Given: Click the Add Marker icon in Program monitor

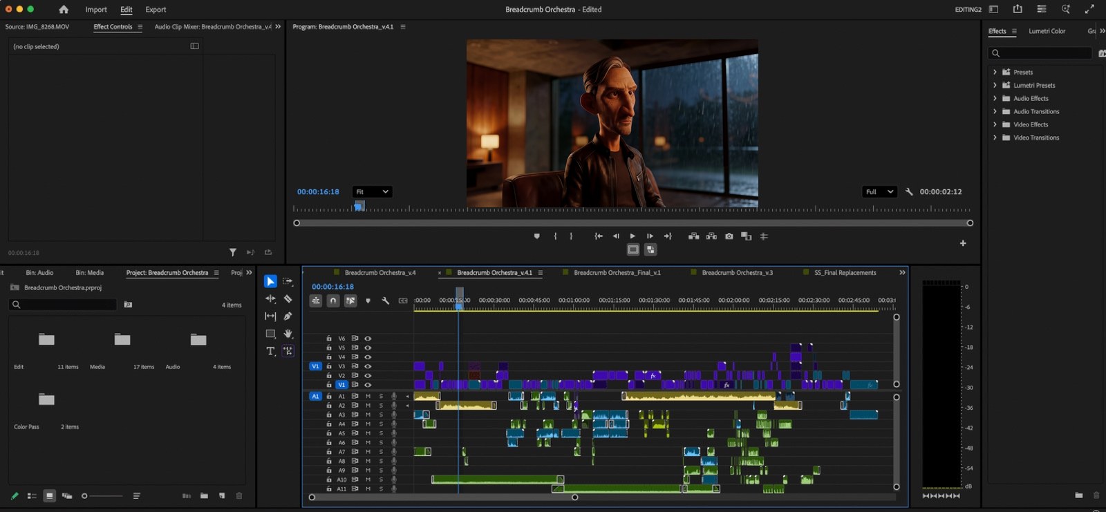Looking at the screenshot, I should pos(536,236).
